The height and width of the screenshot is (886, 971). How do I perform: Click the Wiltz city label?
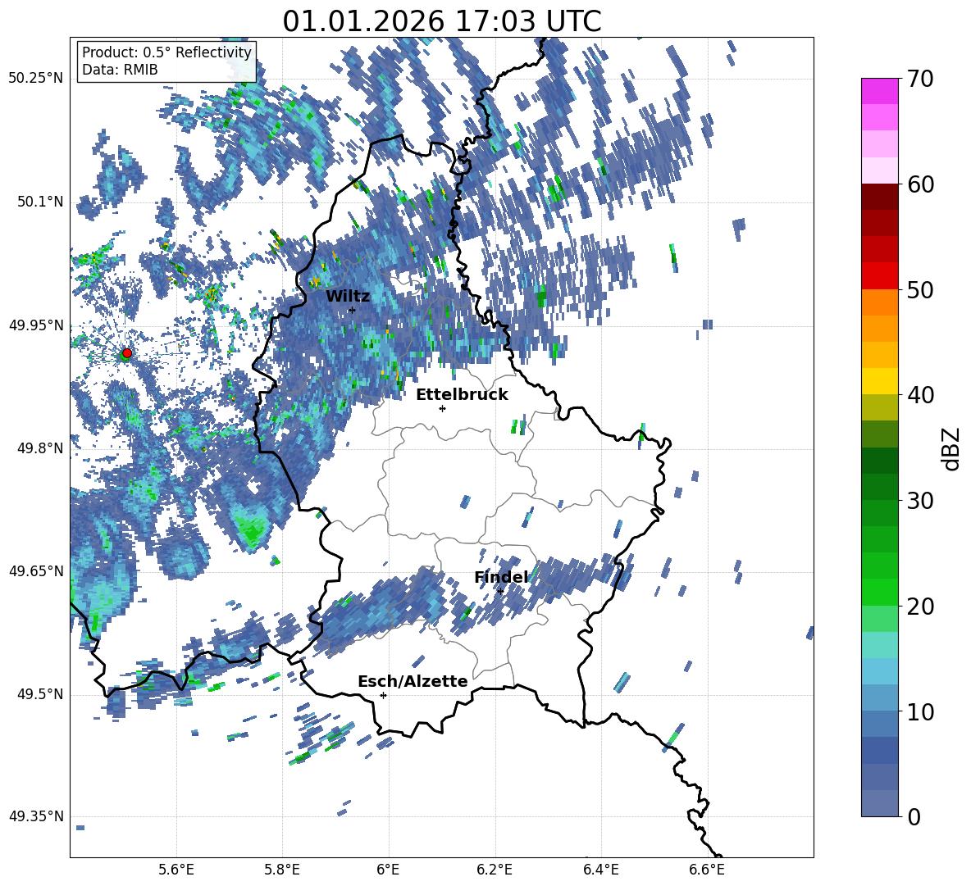click(348, 297)
